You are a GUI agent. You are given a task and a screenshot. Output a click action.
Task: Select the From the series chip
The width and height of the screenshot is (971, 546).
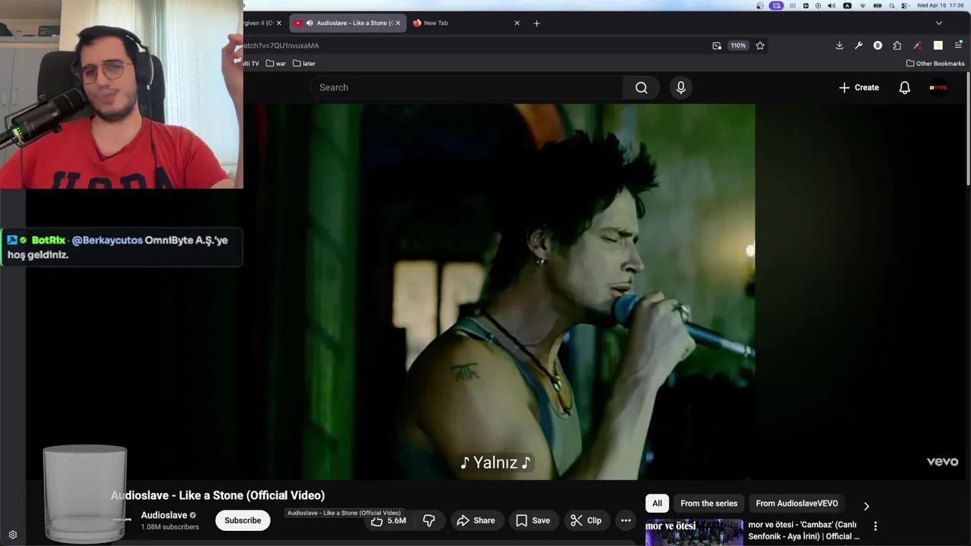click(x=709, y=504)
